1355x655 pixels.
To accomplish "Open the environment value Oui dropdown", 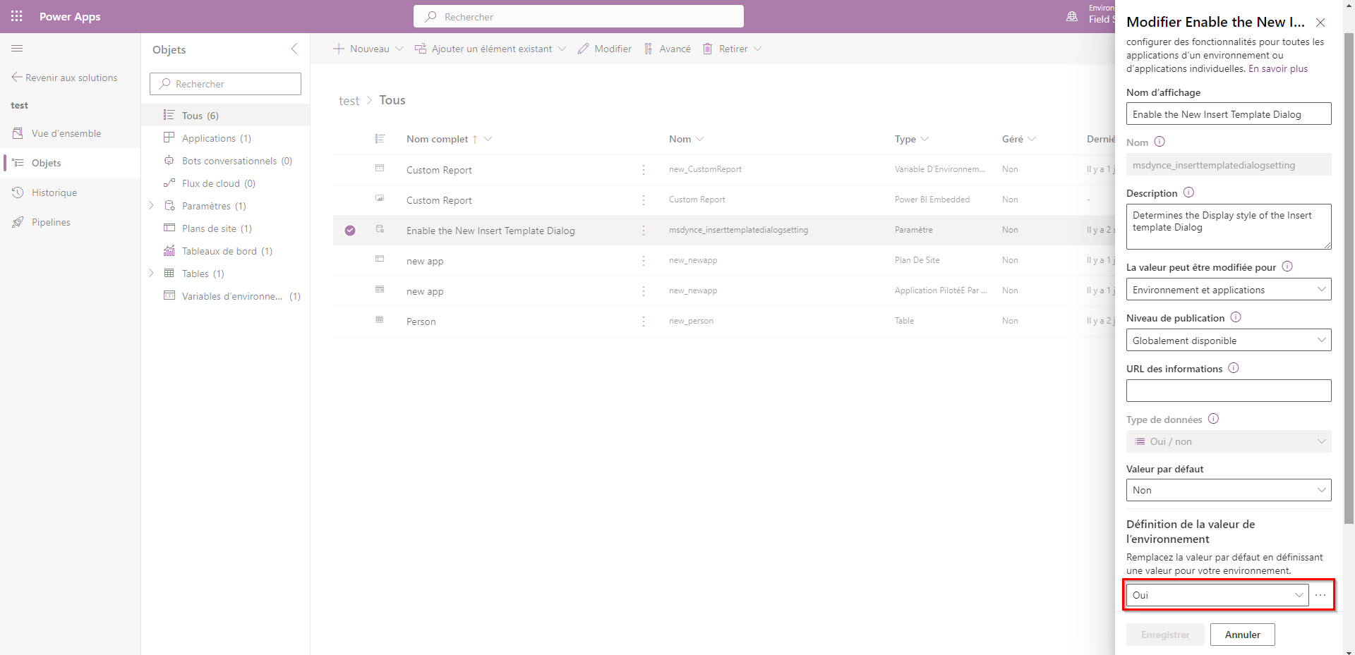I will (x=1217, y=595).
